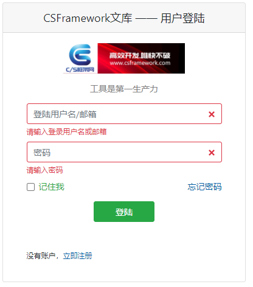Click the CSFramework文库 用户登陆 header title
Image resolution: width=253 pixels, height=287 pixels.
(124, 18)
